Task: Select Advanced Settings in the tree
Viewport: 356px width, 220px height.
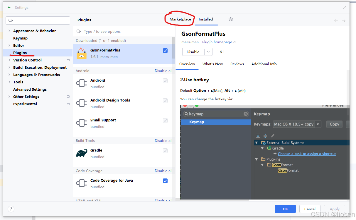Action: pyautogui.click(x=30, y=89)
